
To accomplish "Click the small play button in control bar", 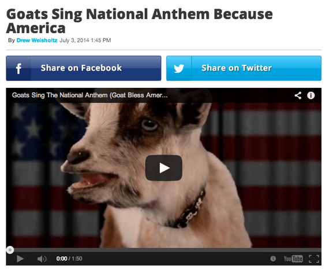I will coord(20,259).
